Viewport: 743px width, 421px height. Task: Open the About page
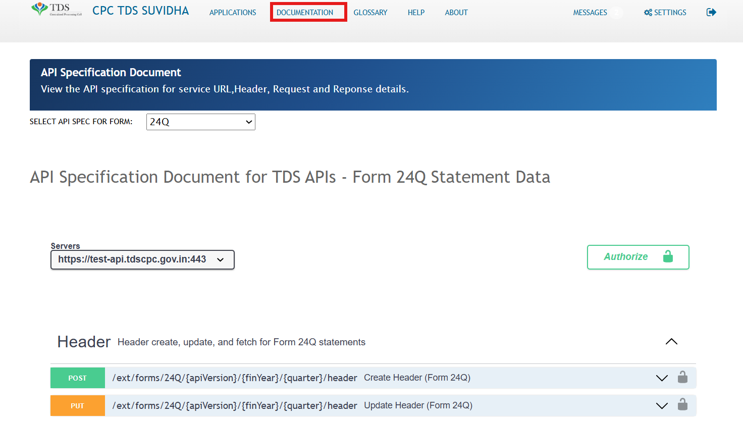point(456,13)
